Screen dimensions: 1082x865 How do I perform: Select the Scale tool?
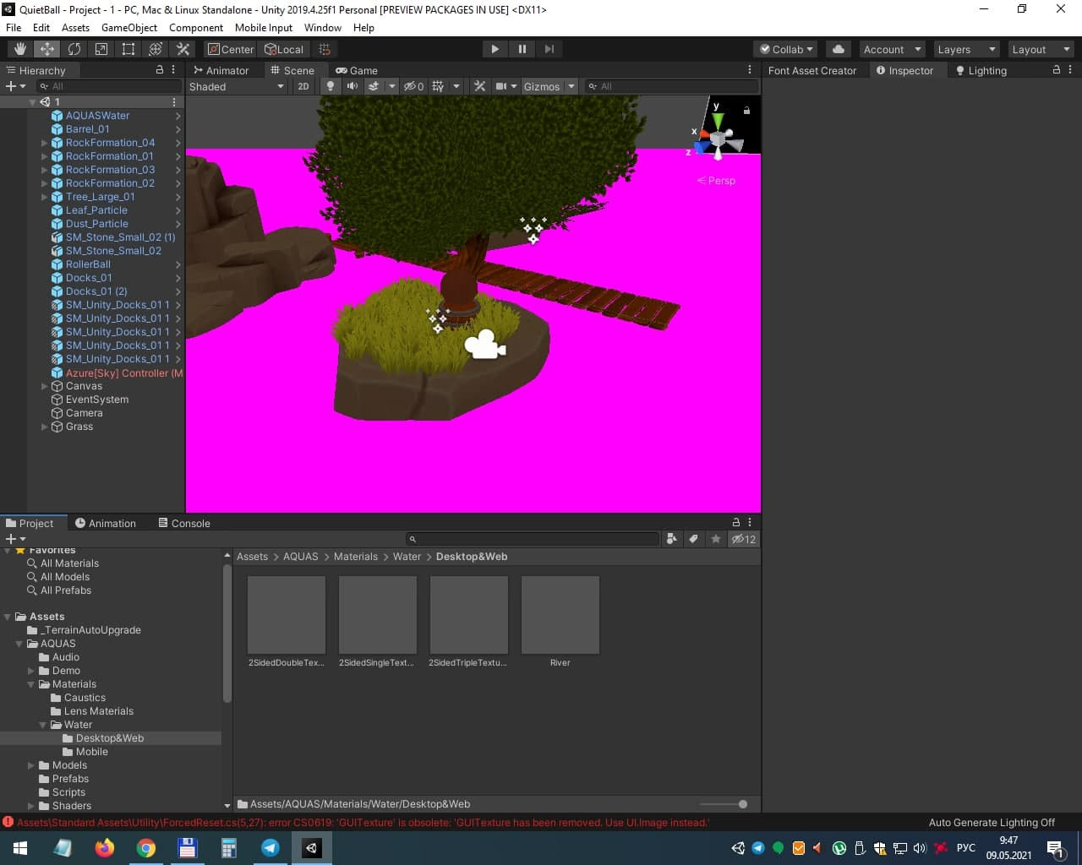[x=101, y=49]
